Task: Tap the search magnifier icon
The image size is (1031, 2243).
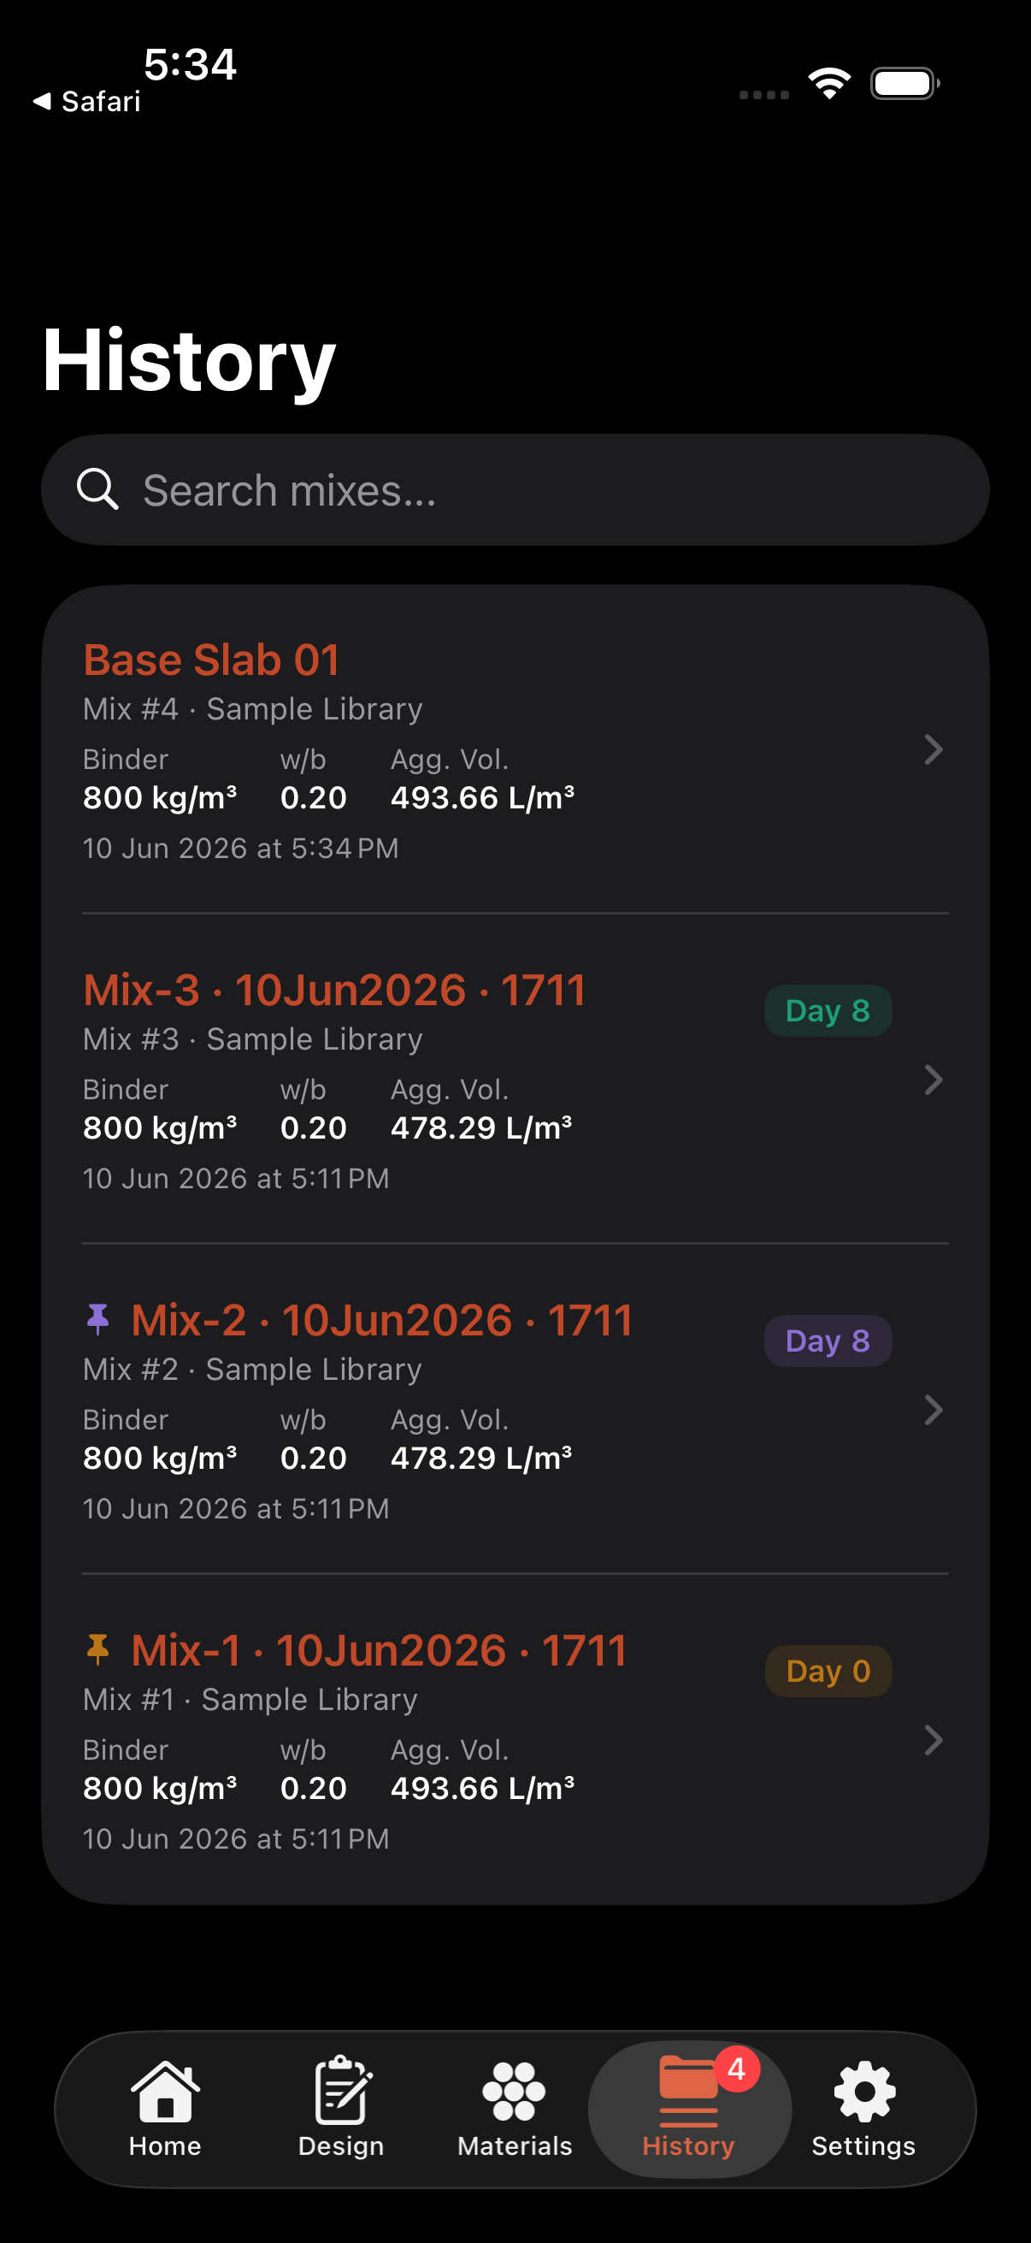Action: [97, 489]
